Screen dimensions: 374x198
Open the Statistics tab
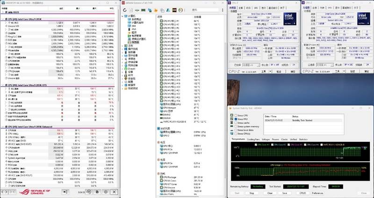303,139
